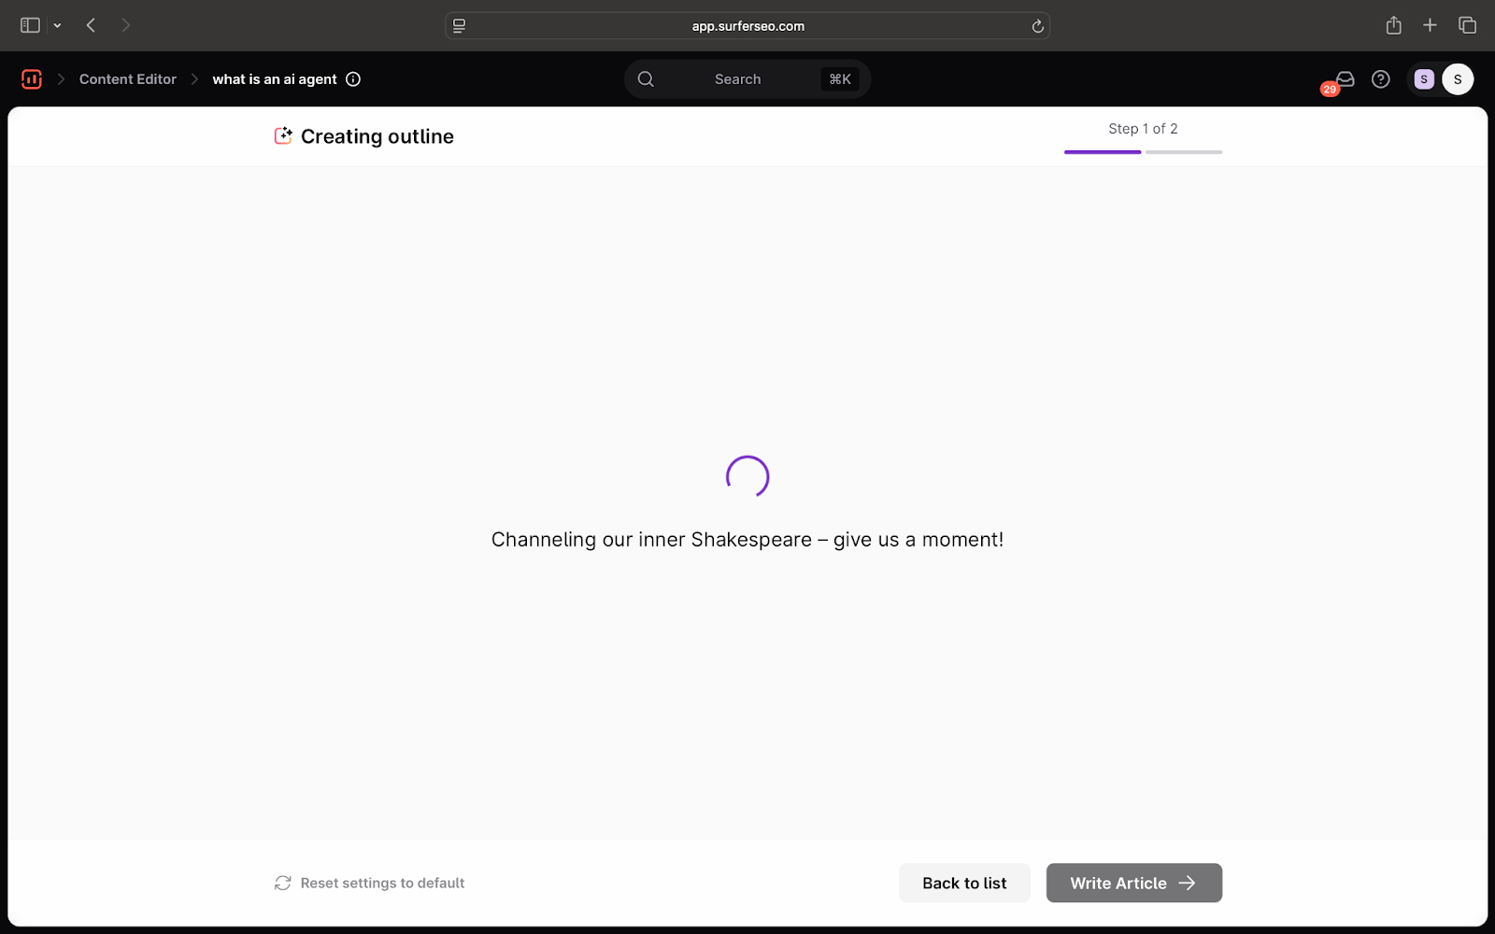Open the help question mark icon
The height and width of the screenshot is (934, 1495).
point(1380,79)
